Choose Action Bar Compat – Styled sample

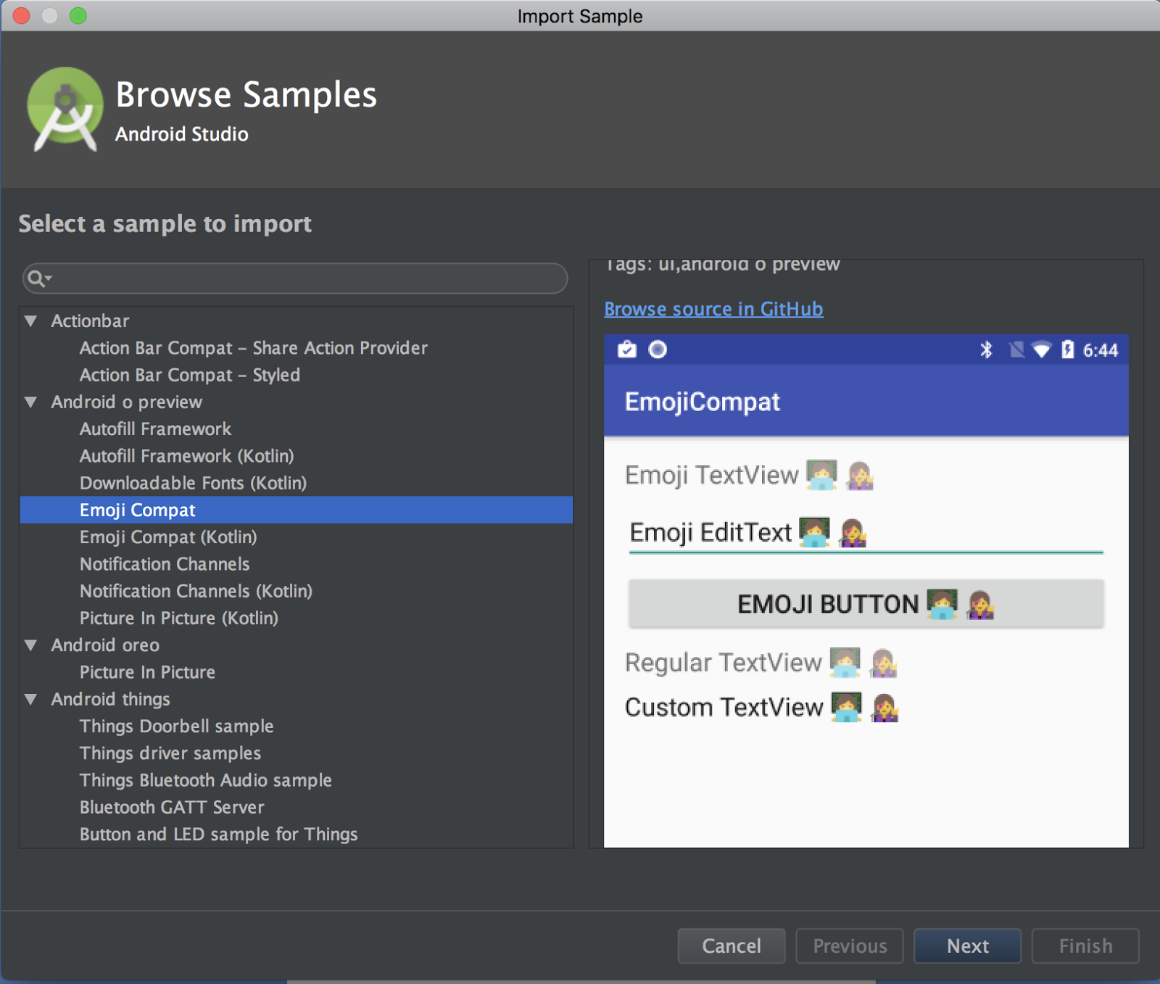click(189, 375)
